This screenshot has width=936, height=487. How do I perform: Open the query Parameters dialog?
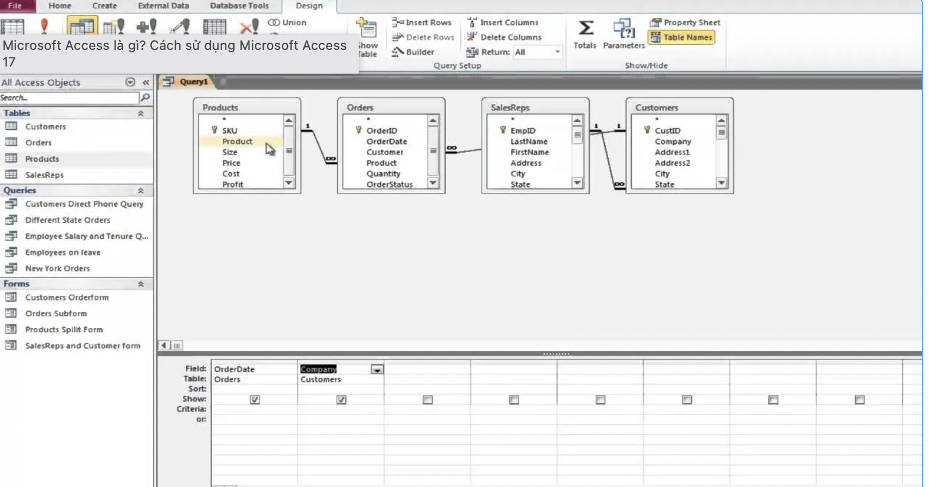point(624,33)
